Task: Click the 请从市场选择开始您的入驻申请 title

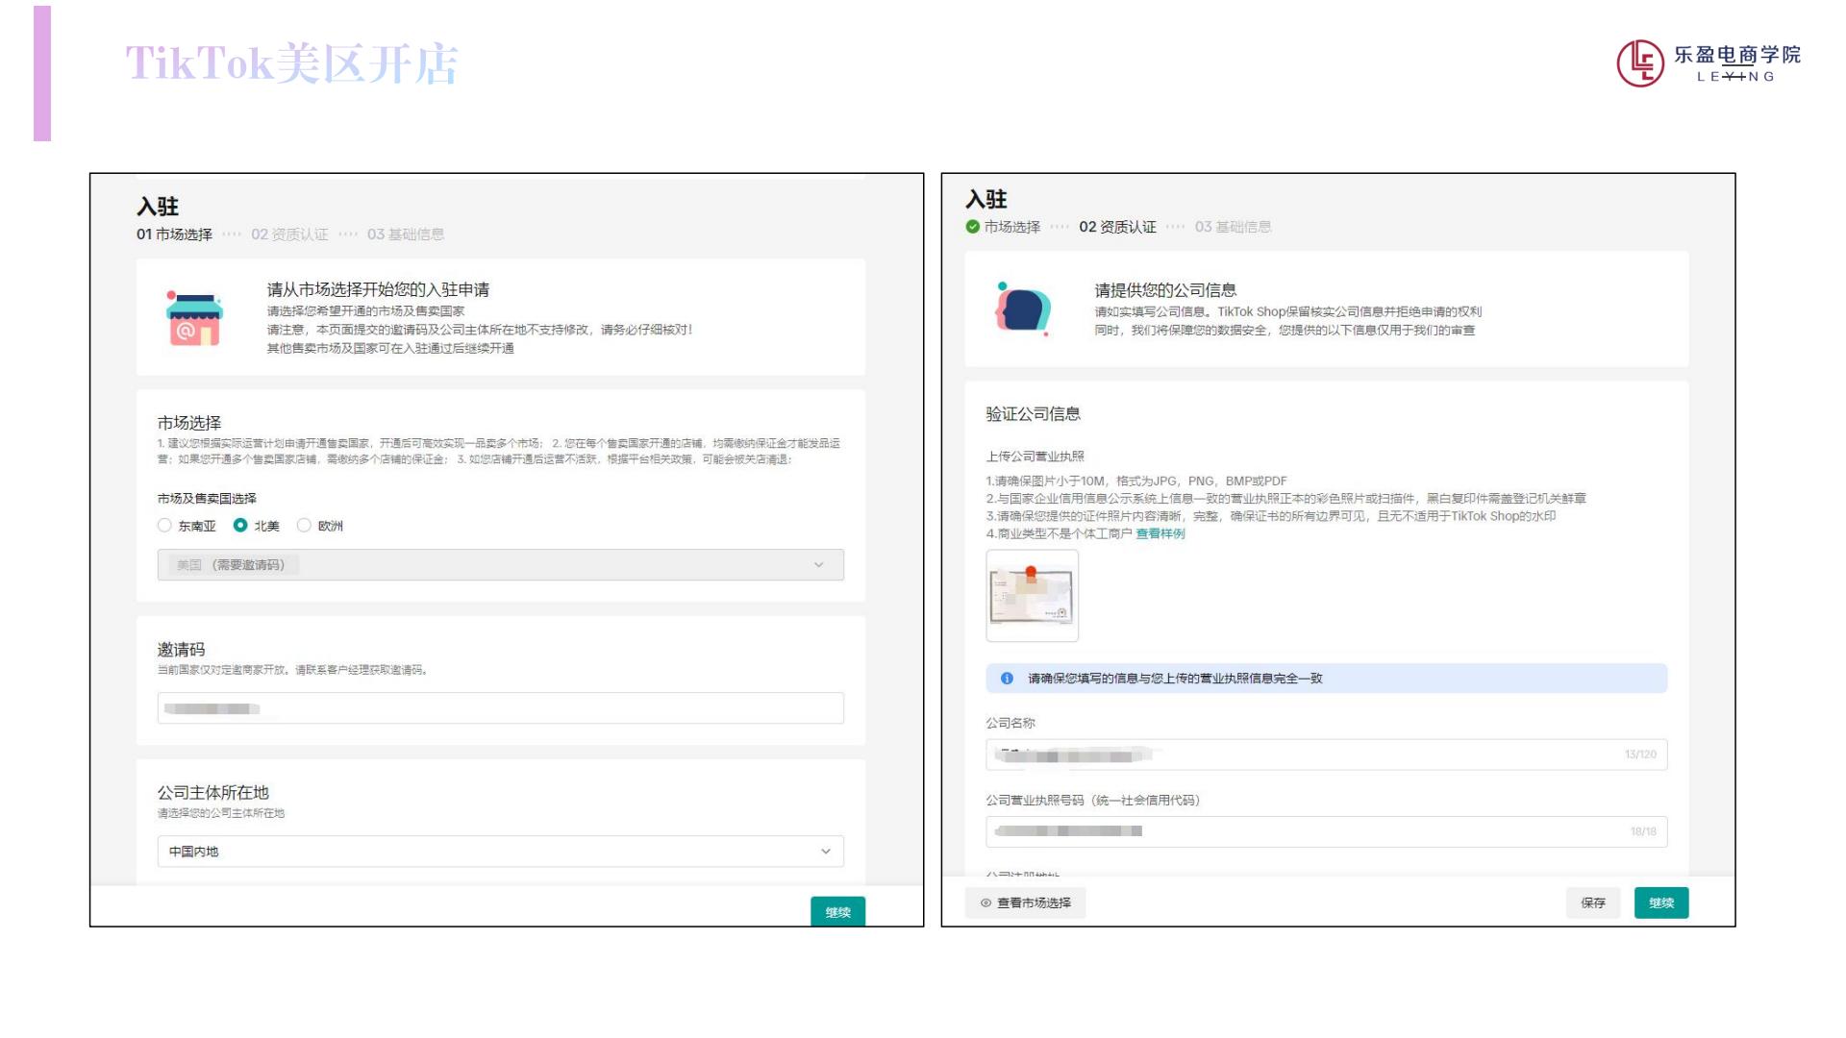Action: pyautogui.click(x=378, y=289)
